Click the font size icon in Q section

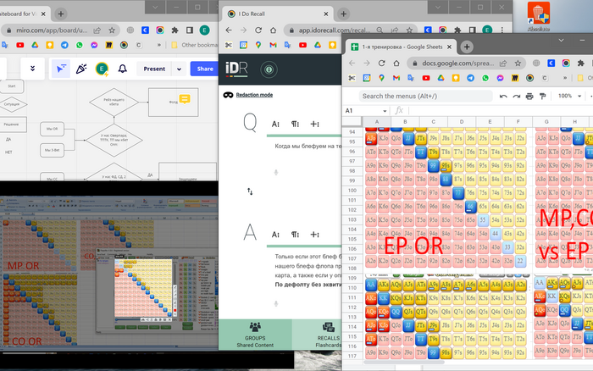(x=275, y=124)
